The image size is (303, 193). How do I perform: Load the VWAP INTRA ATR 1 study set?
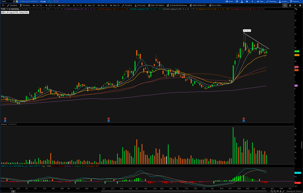tap(198, 5)
